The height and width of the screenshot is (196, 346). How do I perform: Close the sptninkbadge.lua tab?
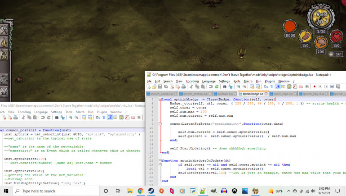tap(266, 94)
